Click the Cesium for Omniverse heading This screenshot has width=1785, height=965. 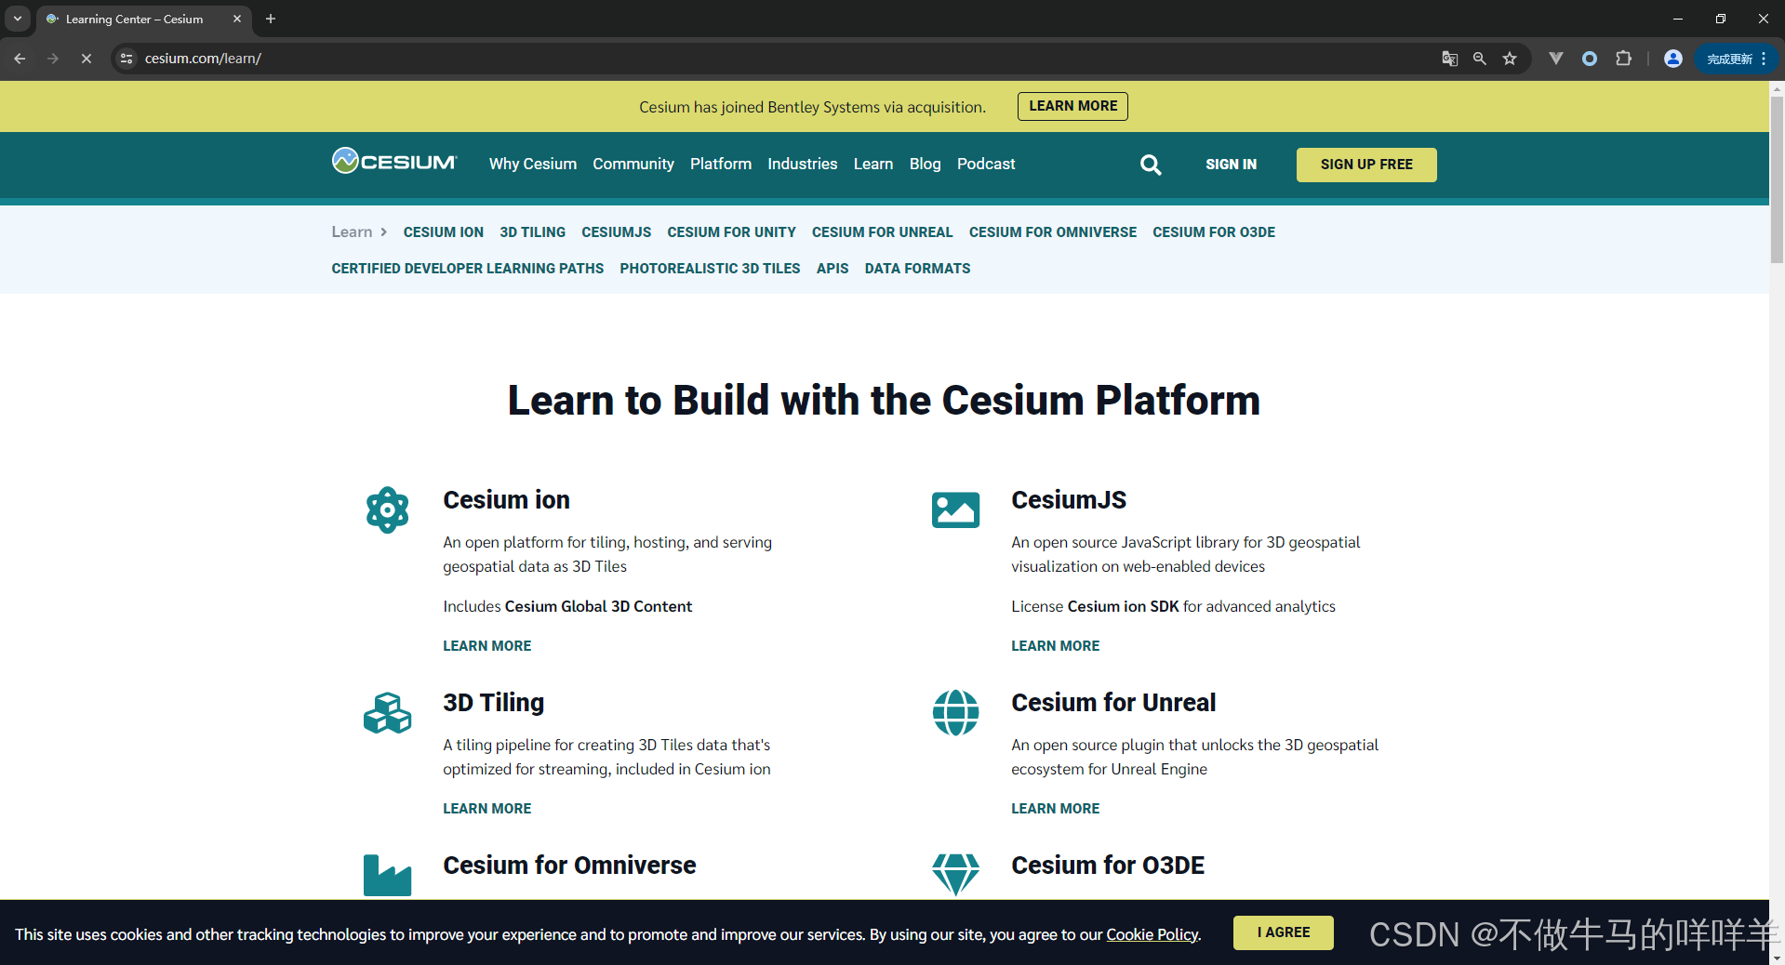569,866
